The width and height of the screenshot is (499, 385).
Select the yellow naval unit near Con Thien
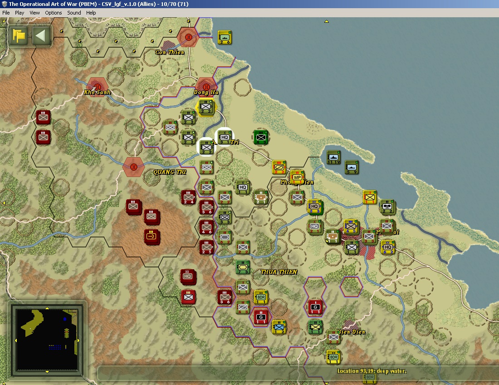pos(225,37)
